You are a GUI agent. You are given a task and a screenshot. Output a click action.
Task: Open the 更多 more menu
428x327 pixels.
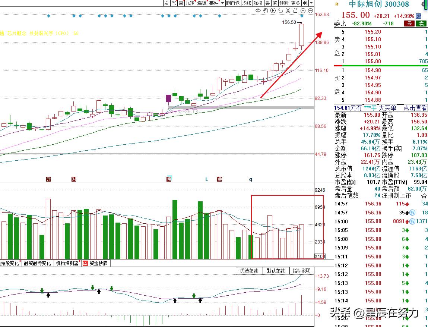[x=295, y=3]
